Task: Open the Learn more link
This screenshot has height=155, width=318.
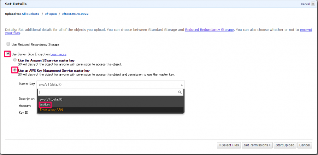Action: click(x=58, y=54)
